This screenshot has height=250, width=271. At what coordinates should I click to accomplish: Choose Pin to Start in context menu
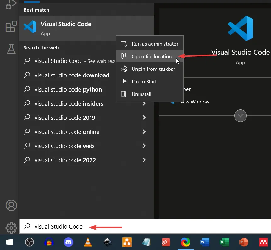click(150, 81)
